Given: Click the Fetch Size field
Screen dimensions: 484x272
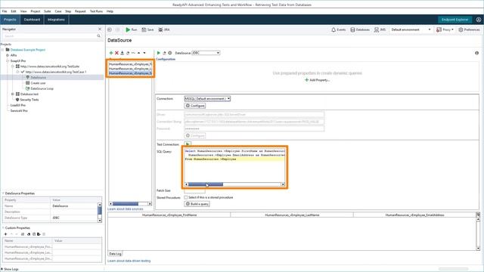Looking at the screenshot, I should (195, 190).
